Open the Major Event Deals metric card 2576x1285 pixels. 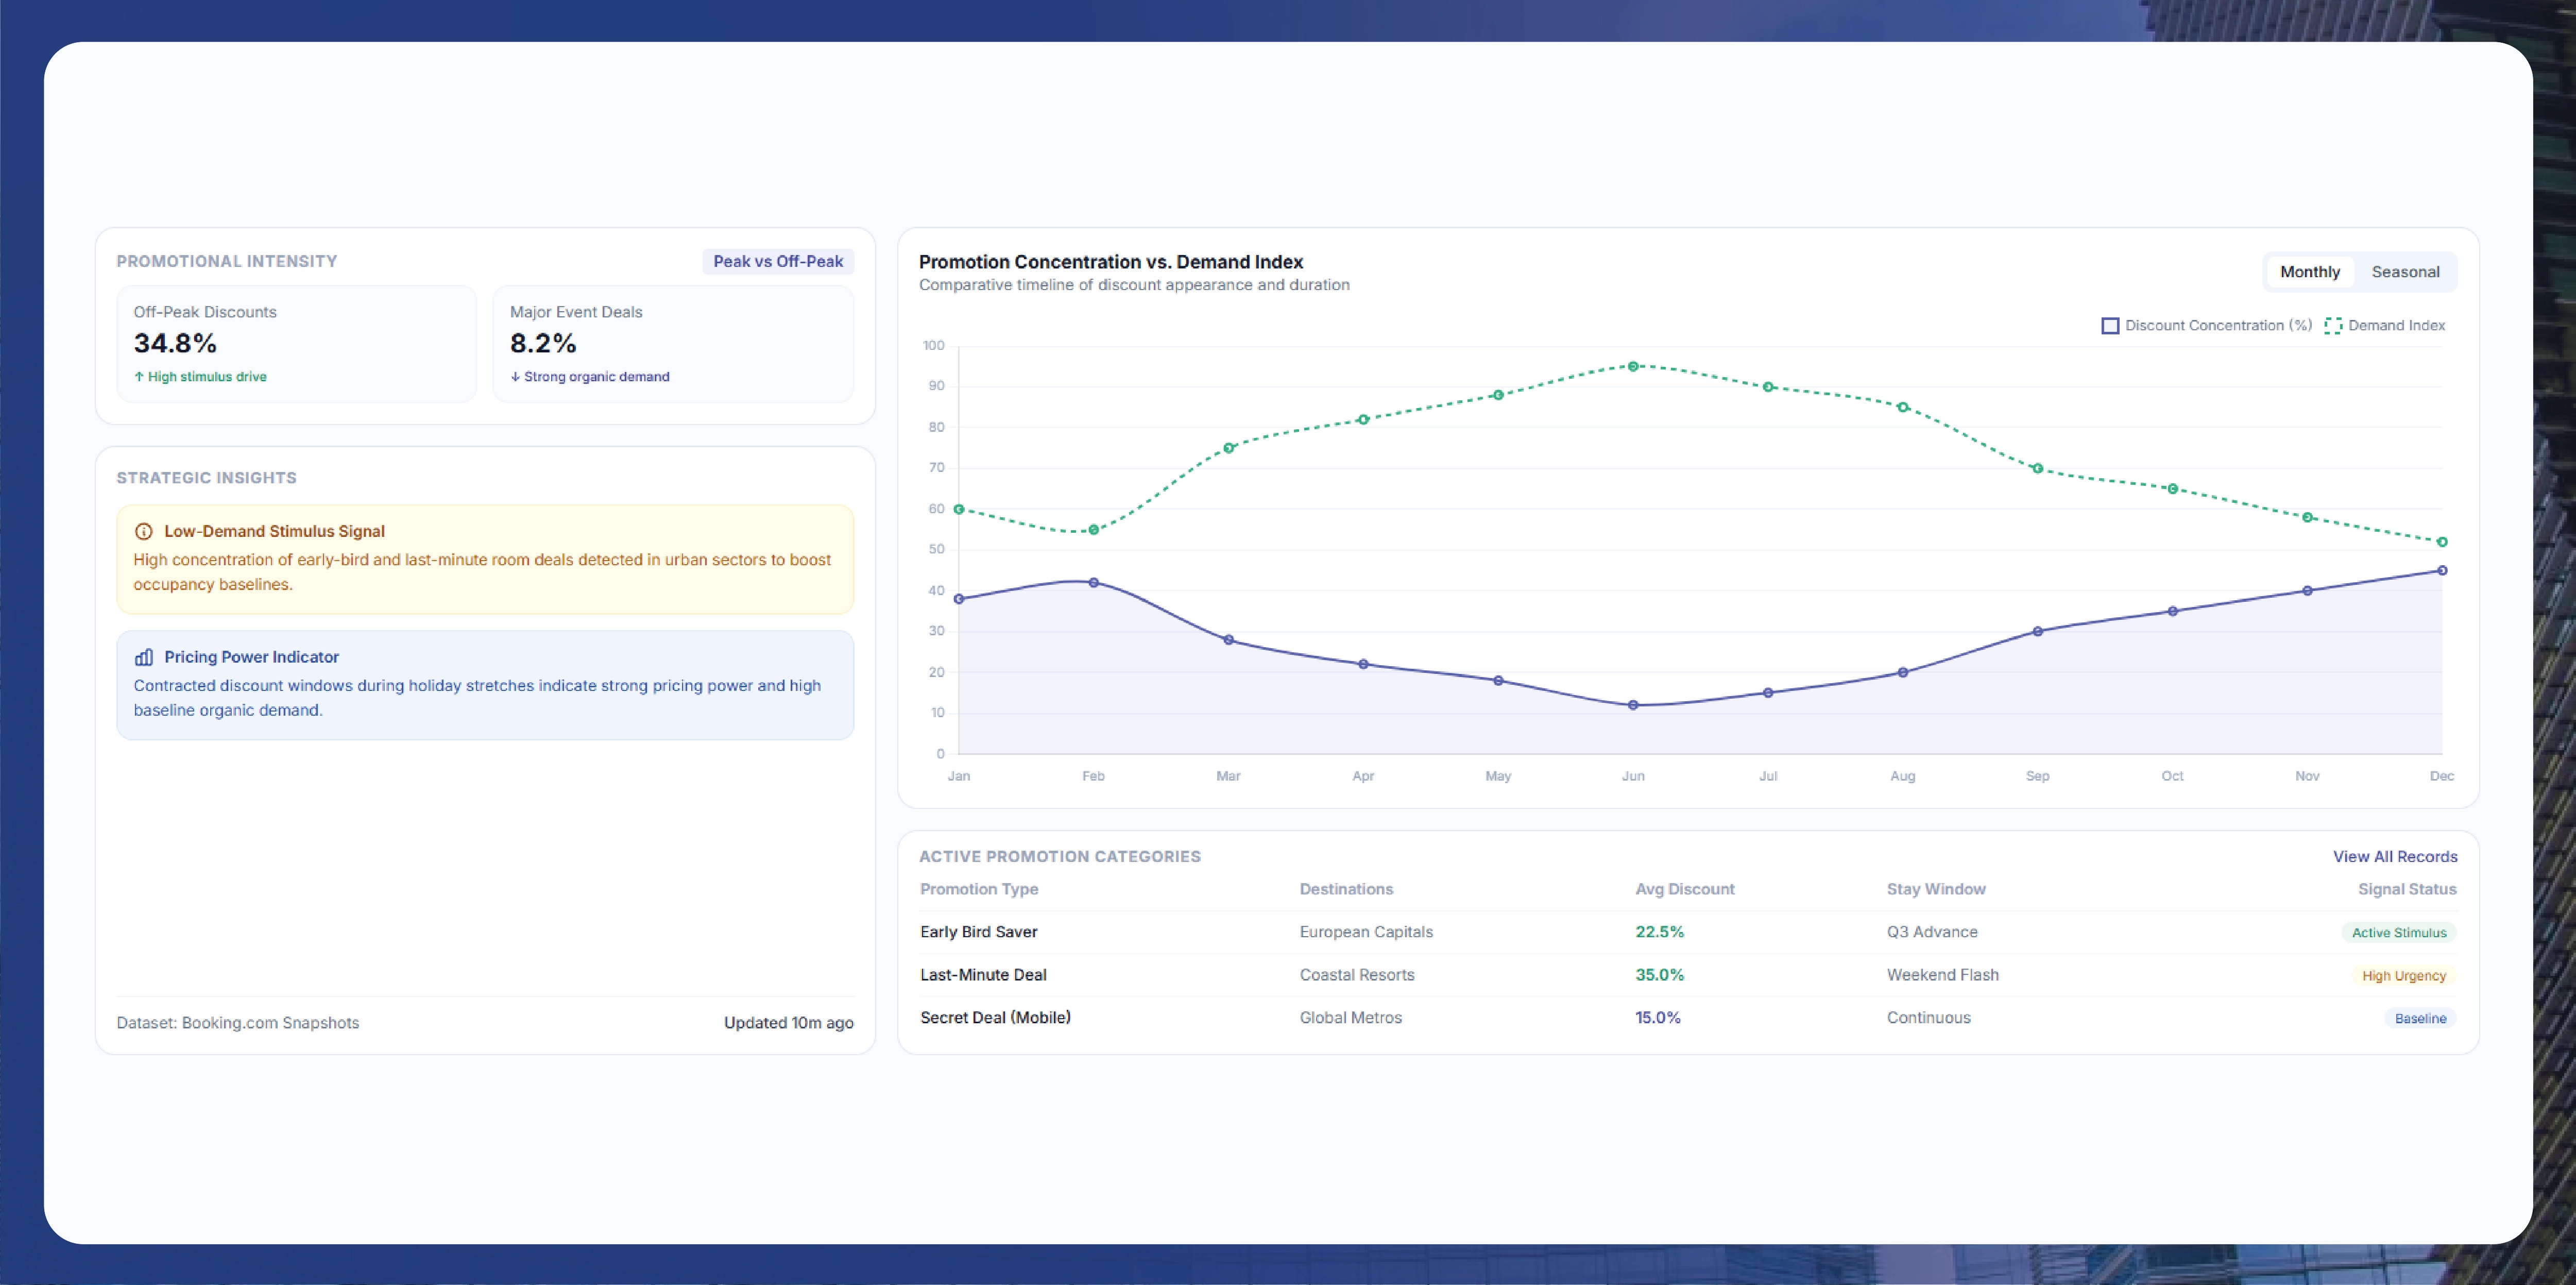[673, 344]
